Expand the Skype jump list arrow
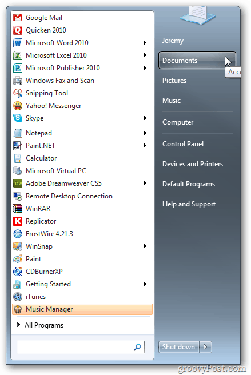 (145, 118)
